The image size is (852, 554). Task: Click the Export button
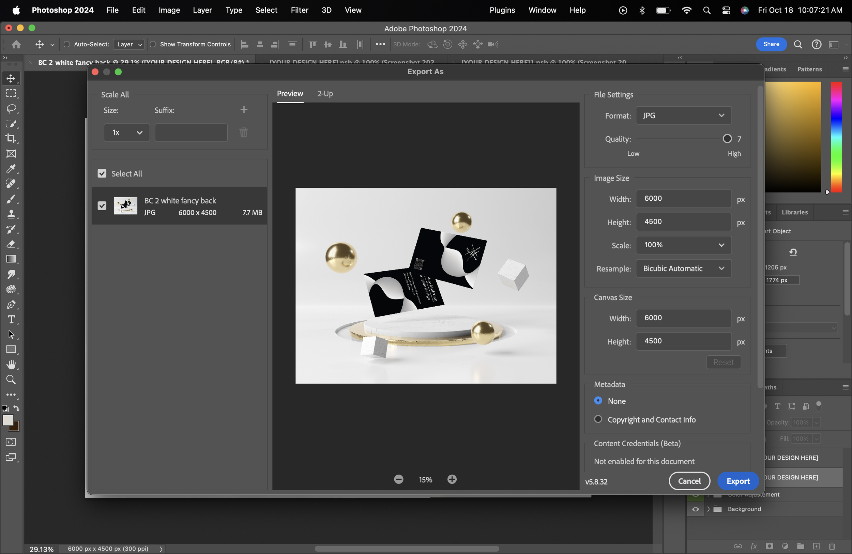[738, 481]
